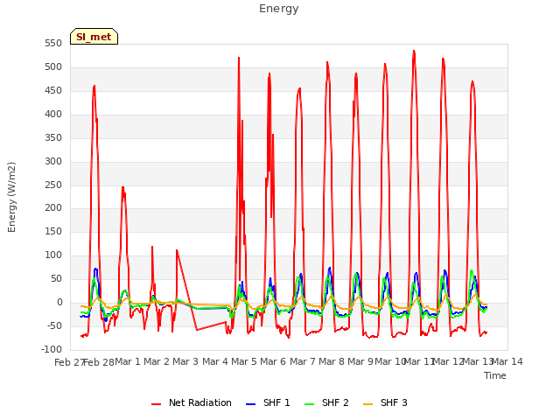Click the Net Radiation legend entry

pos(192,402)
